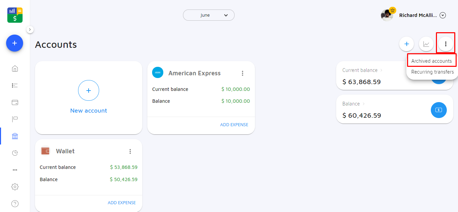The image size is (458, 212).
Task: Click the blue add transaction plus button
Action: tap(15, 43)
